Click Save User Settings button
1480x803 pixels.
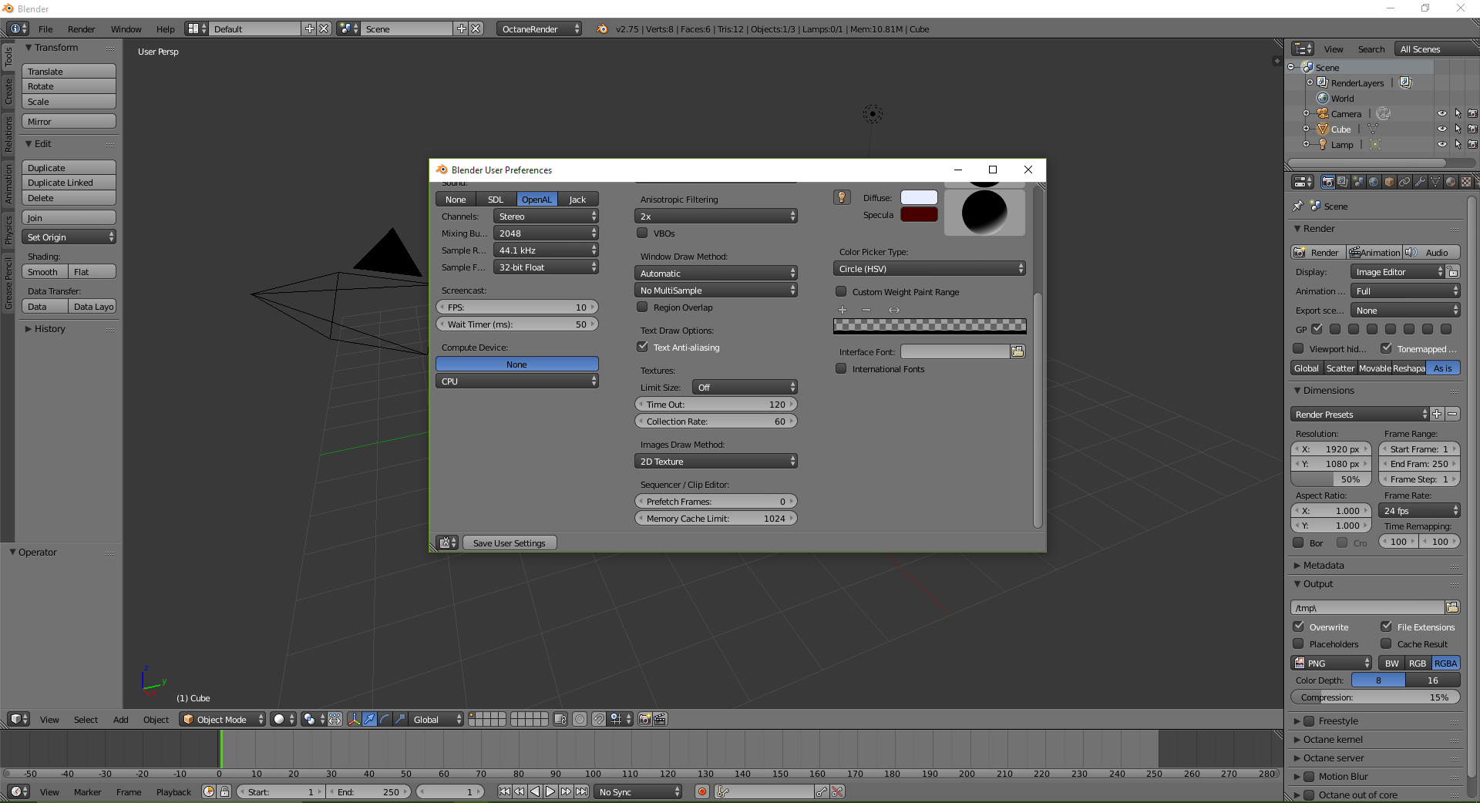[509, 543]
